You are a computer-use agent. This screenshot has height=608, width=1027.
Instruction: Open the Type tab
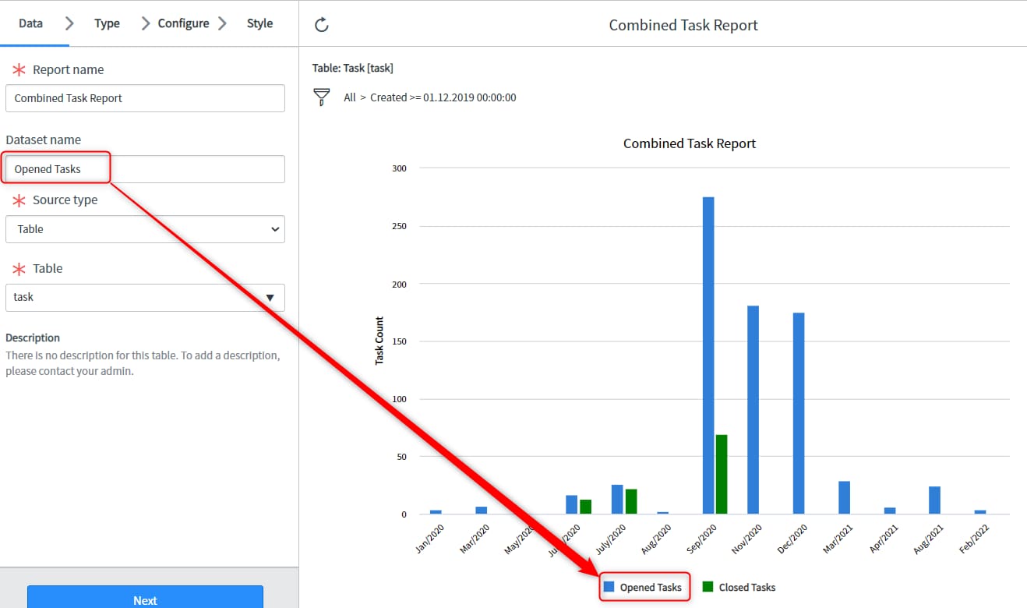(107, 23)
